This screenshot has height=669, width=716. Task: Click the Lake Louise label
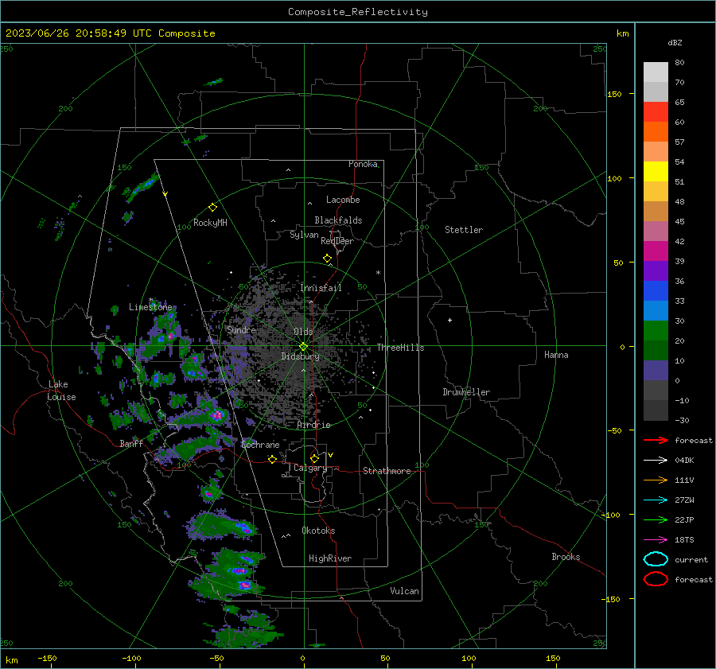point(61,391)
